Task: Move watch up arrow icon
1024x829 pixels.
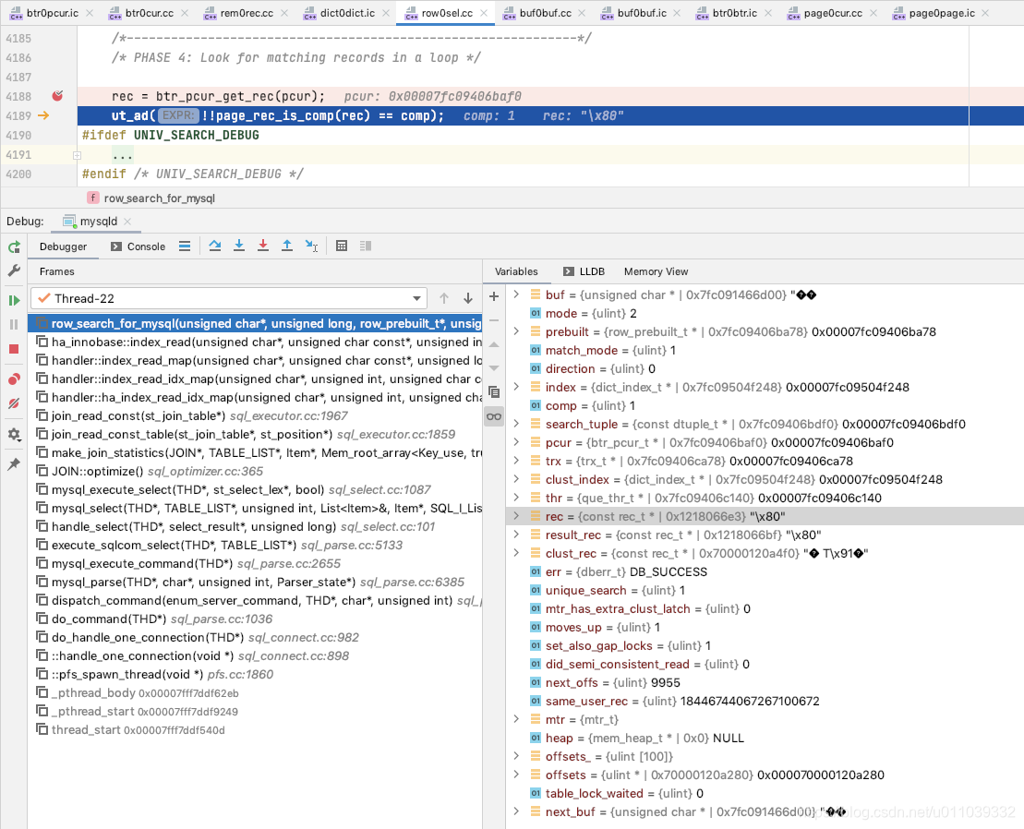Action: click(x=494, y=344)
